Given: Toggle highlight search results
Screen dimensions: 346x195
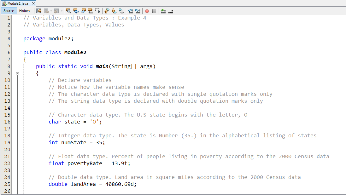Looking at the screenshot, I should 90,11.
